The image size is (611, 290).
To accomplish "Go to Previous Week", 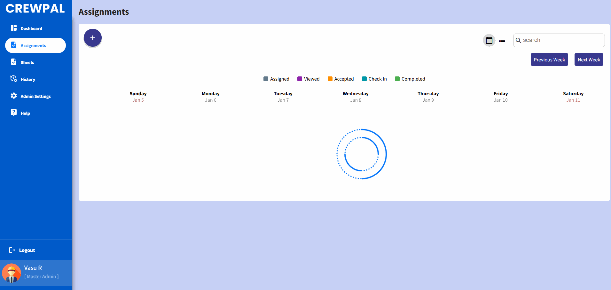I will pos(549,60).
